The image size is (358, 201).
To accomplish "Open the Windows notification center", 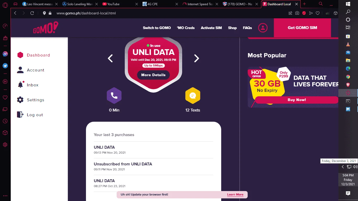I will pos(348,193).
